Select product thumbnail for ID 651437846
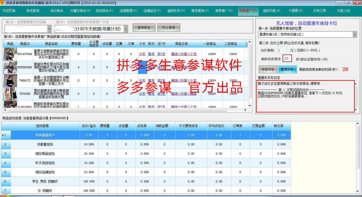 pyautogui.click(x=10, y=54)
